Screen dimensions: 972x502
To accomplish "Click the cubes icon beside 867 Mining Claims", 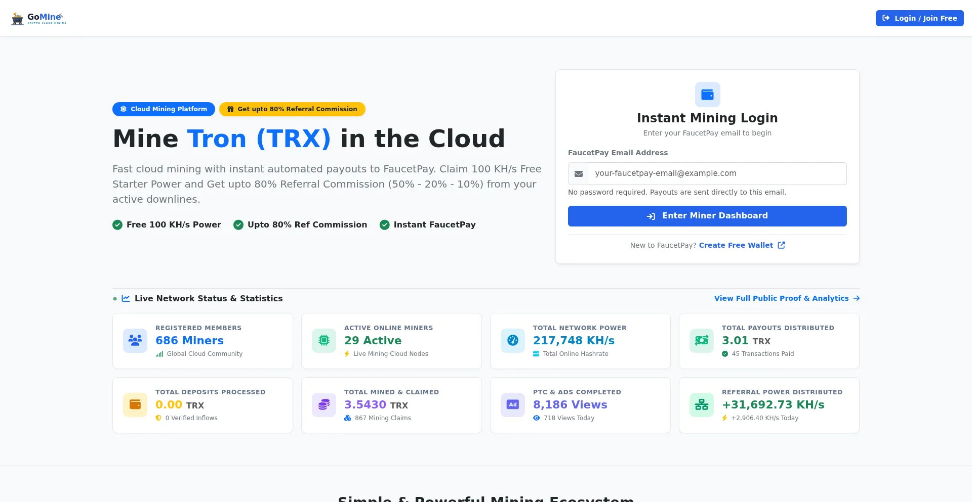I will [x=348, y=418].
